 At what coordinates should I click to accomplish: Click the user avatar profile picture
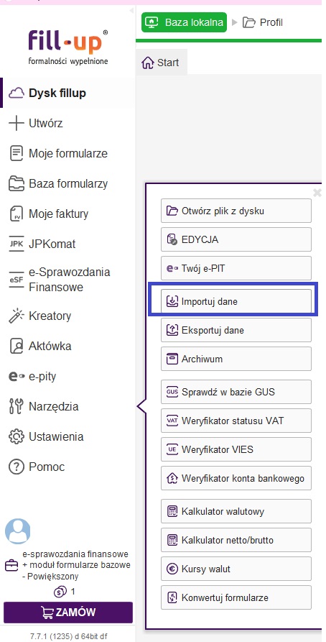click(x=17, y=531)
